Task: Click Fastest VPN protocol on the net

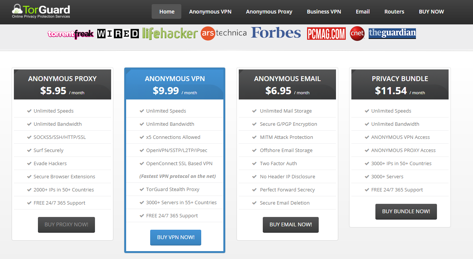Action: pyautogui.click(x=178, y=176)
